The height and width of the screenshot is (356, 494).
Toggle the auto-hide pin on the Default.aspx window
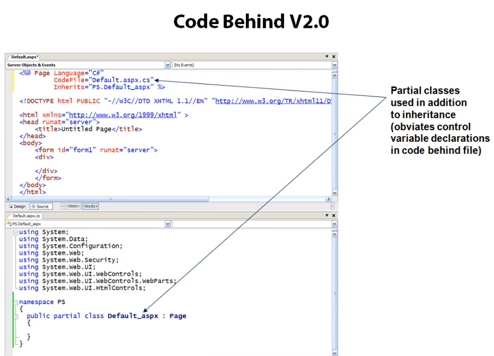326,56
